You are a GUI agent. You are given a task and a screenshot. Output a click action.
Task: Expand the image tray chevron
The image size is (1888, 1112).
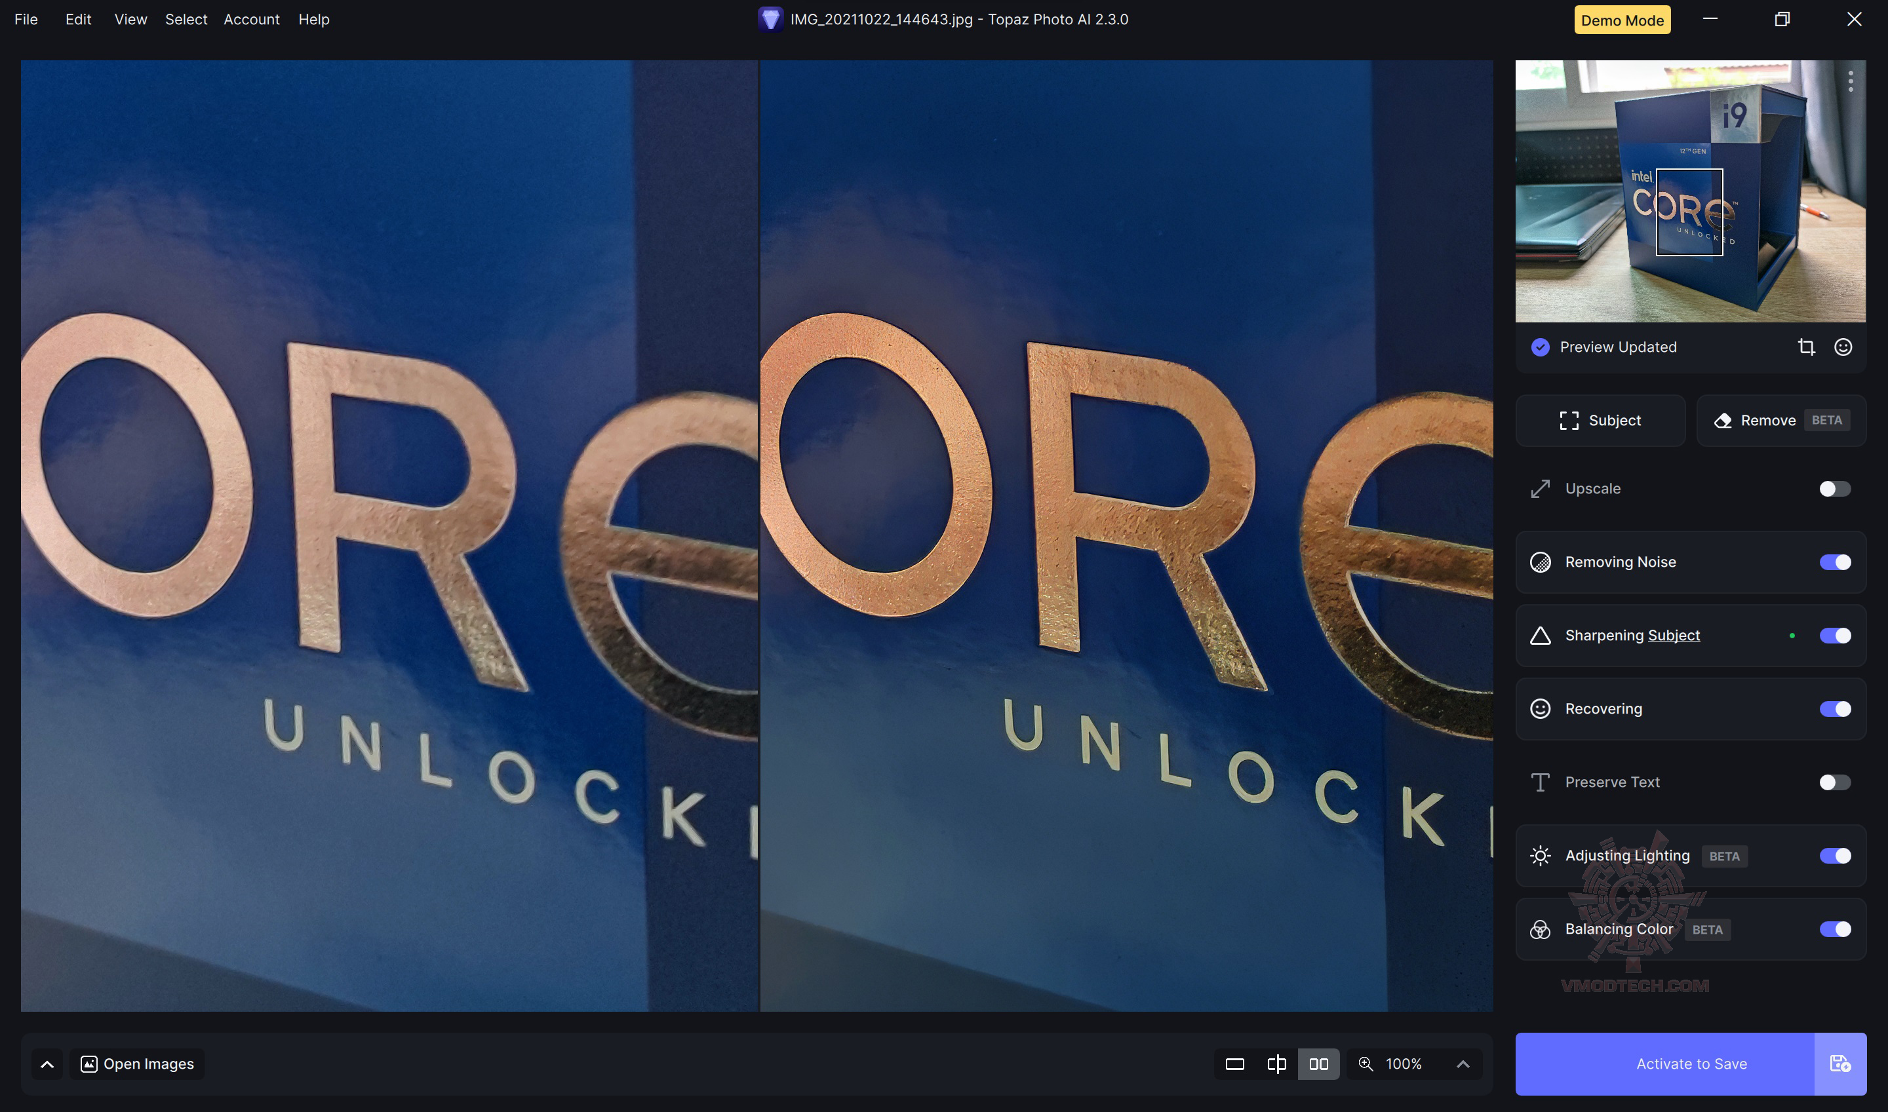pyautogui.click(x=47, y=1064)
